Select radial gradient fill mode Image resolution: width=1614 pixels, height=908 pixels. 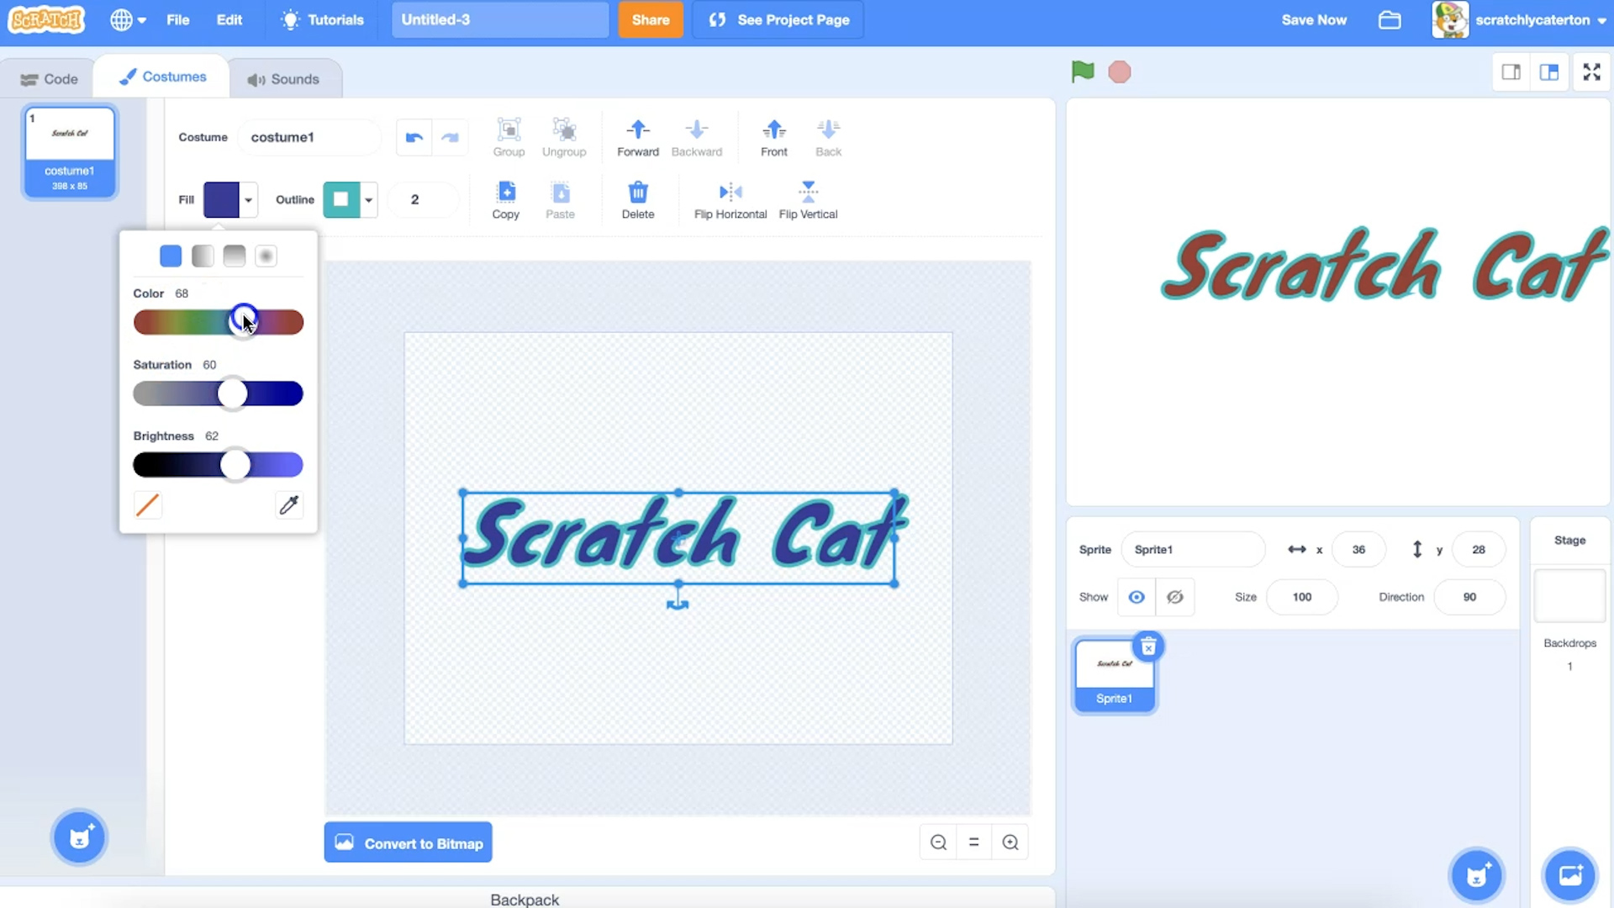tap(266, 256)
